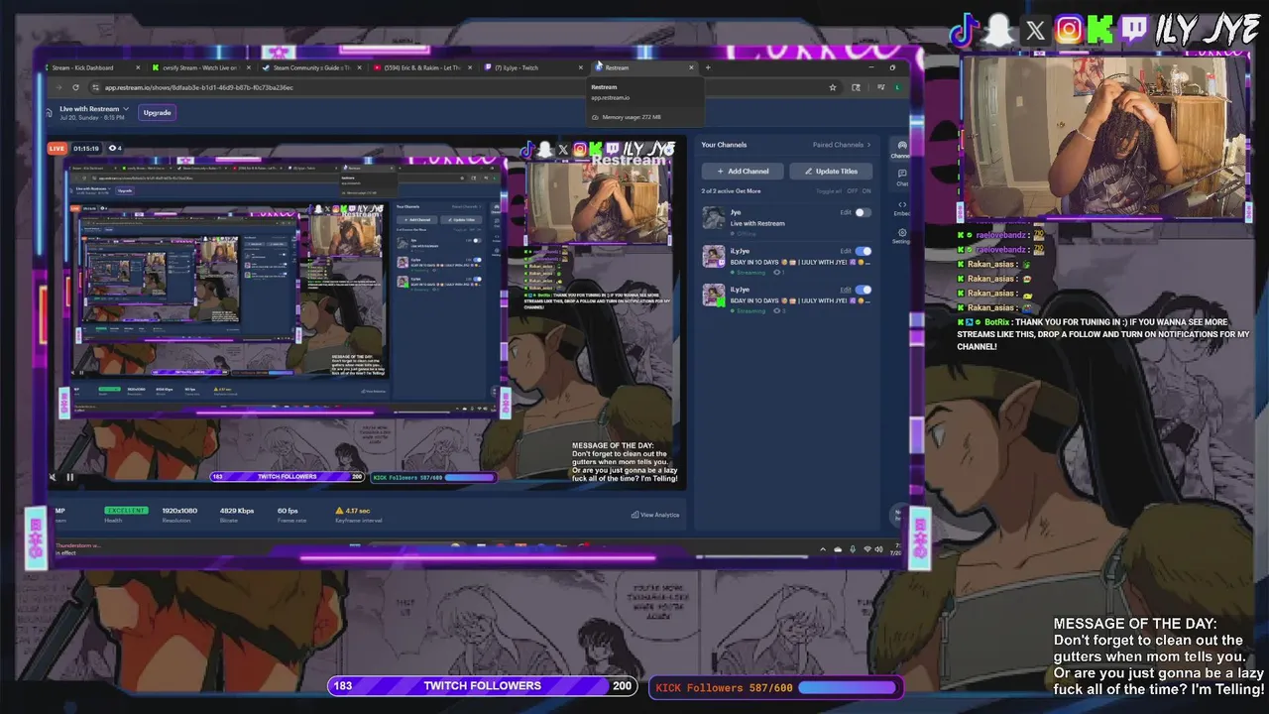Image resolution: width=1269 pixels, height=714 pixels.
Task: Open the Embed panel icon in sidebar
Action: pos(901,207)
